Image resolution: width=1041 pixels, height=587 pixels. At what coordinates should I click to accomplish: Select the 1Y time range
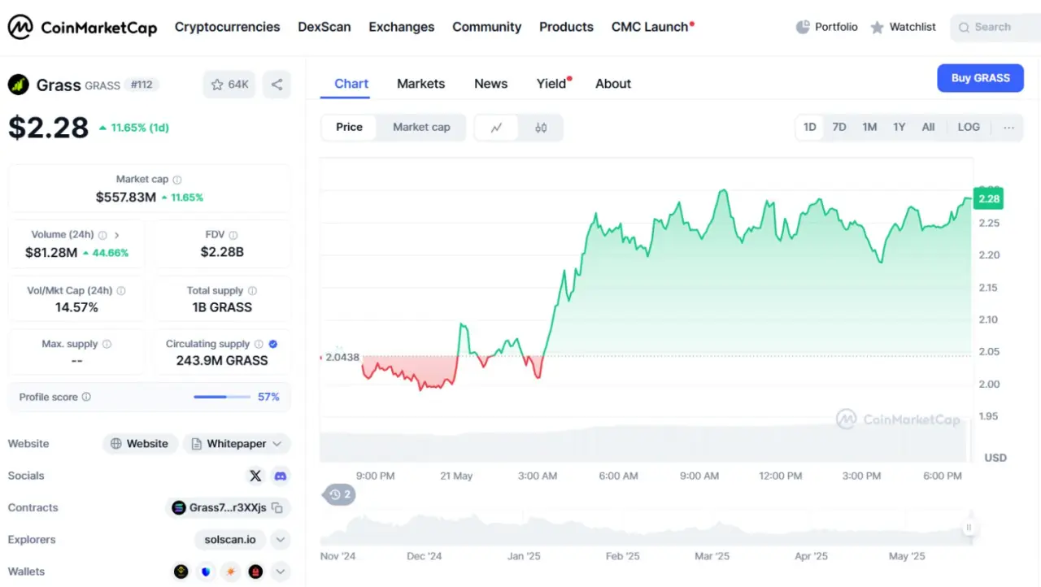(899, 127)
